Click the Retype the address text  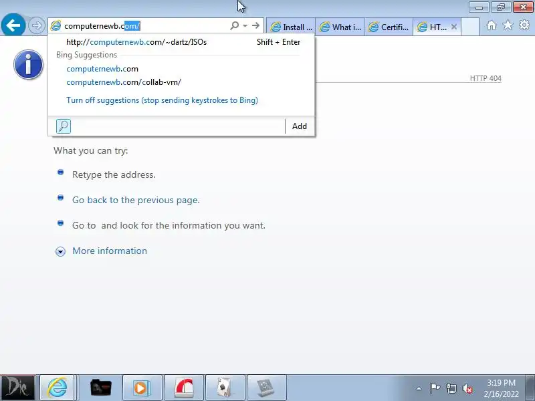coord(114,174)
